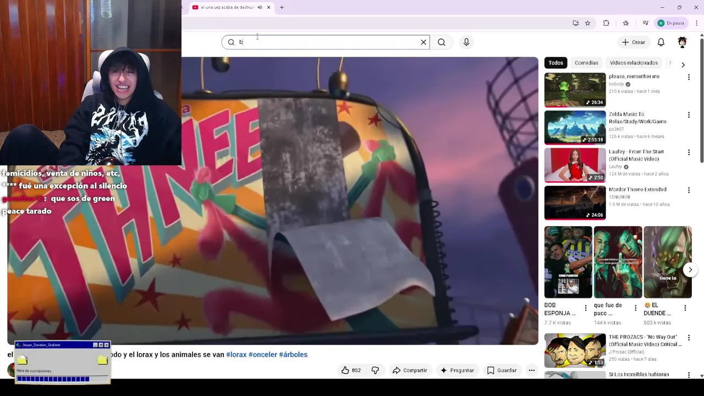Open the Chrome three-dot menu
Image resolution: width=704 pixels, height=396 pixels.
(696, 23)
